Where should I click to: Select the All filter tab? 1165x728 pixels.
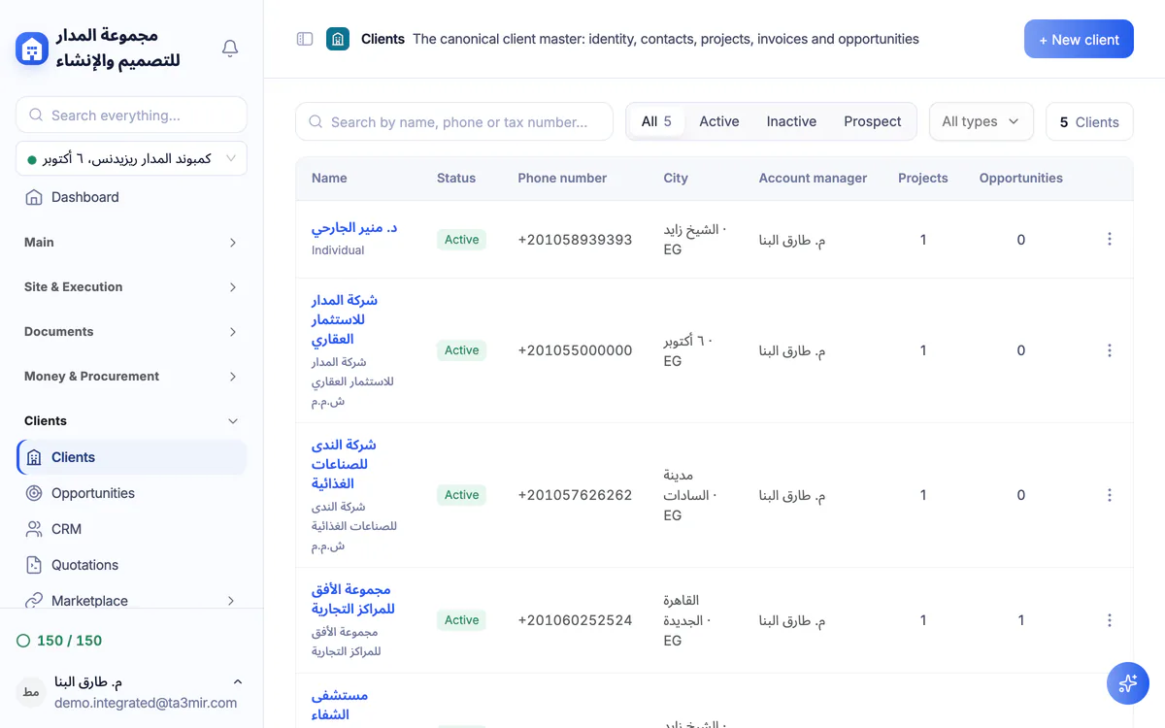tap(656, 121)
